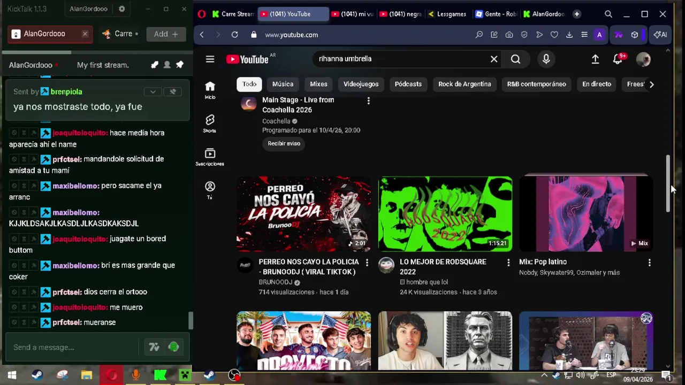Run the YouTube search with magnifier button
Viewport: 685px width, 385px height.
[515, 59]
